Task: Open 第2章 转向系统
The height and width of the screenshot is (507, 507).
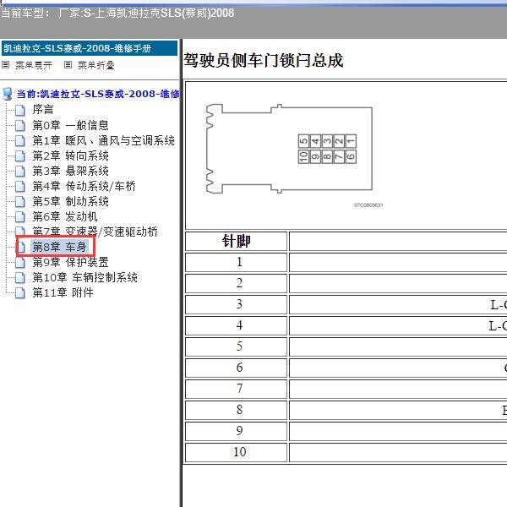Action: point(70,155)
